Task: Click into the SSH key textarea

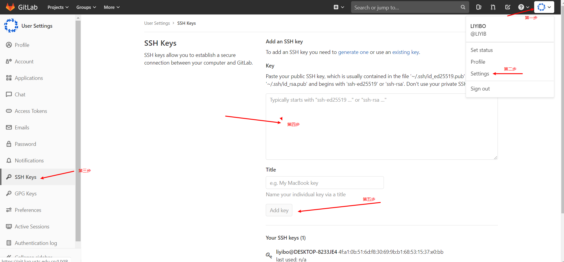Action: (382, 126)
